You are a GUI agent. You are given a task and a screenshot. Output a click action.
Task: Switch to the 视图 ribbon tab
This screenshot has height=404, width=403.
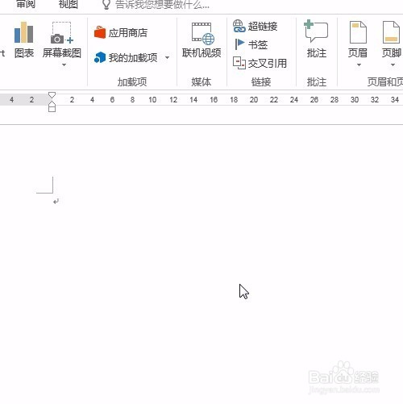point(69,4)
